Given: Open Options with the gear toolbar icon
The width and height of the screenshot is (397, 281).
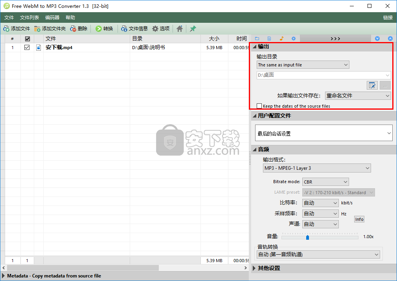Looking at the screenshot, I should (155, 29).
